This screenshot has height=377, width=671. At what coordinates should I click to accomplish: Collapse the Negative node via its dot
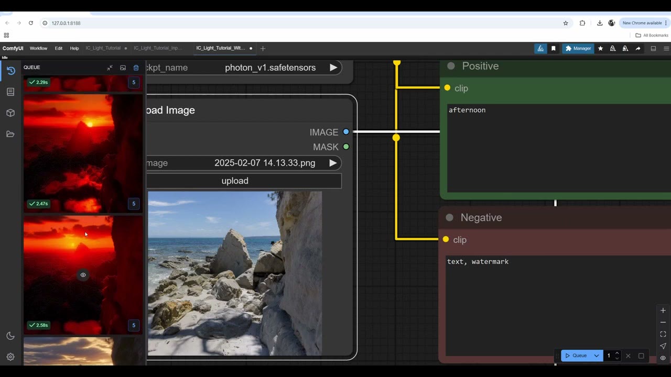pos(449,217)
